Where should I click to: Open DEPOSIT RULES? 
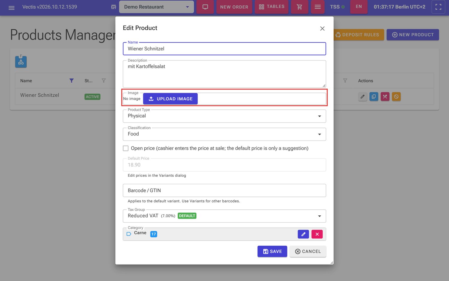coord(357,35)
